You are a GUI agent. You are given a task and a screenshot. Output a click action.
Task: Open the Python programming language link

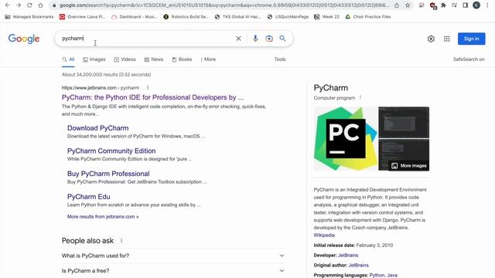click(x=377, y=275)
